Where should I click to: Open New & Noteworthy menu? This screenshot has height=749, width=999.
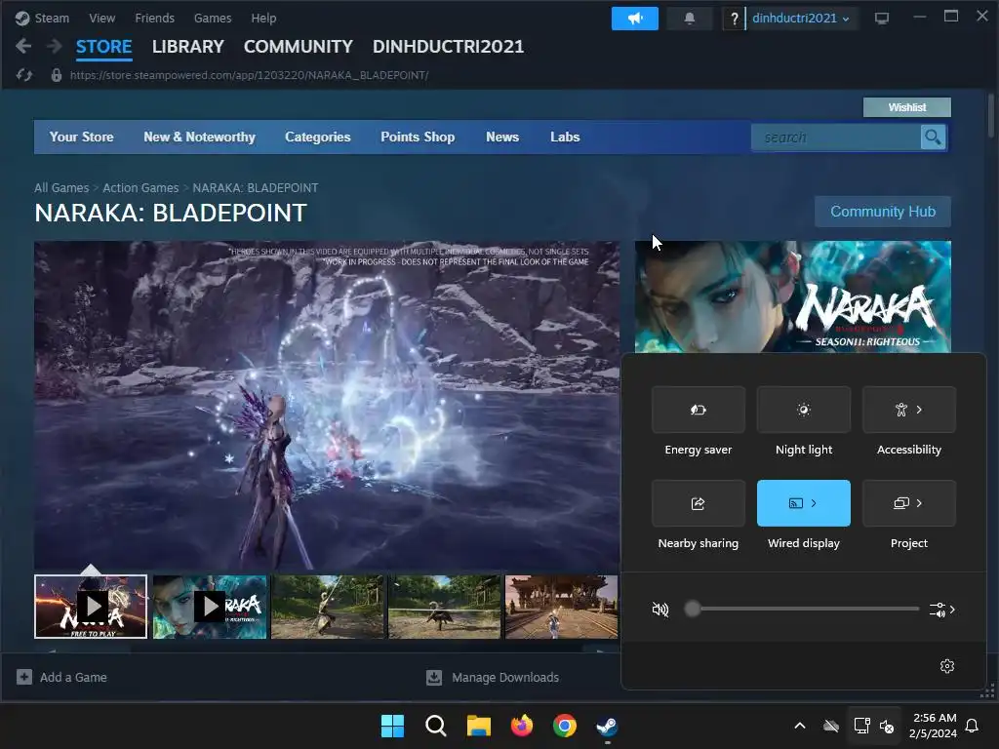(199, 137)
